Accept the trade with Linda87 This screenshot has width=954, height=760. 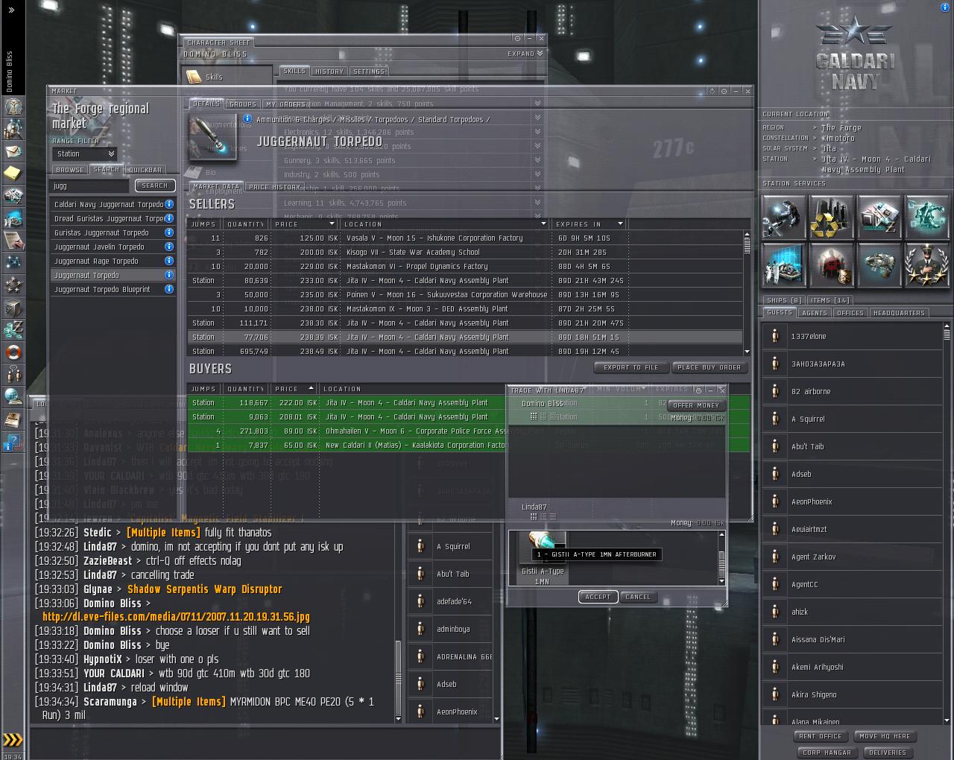(x=598, y=597)
